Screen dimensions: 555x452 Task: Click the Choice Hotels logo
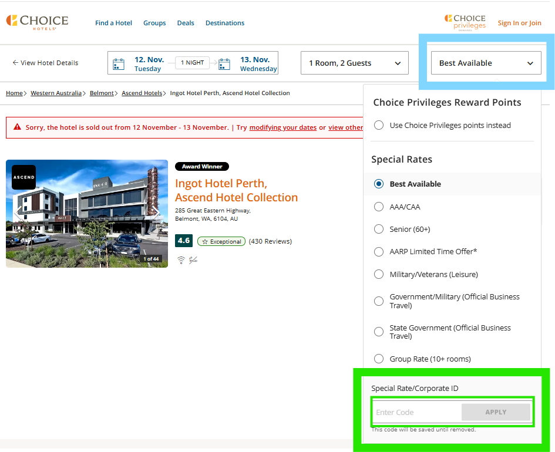37,23
